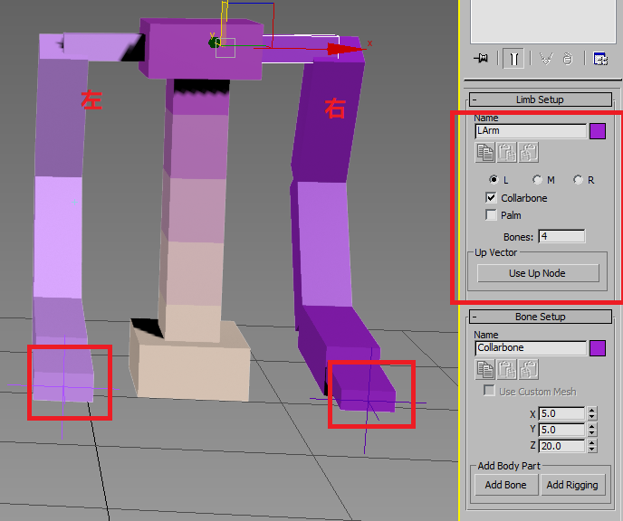This screenshot has width=623, height=521.
Task: Select the M limb side radio
Action: [537, 180]
